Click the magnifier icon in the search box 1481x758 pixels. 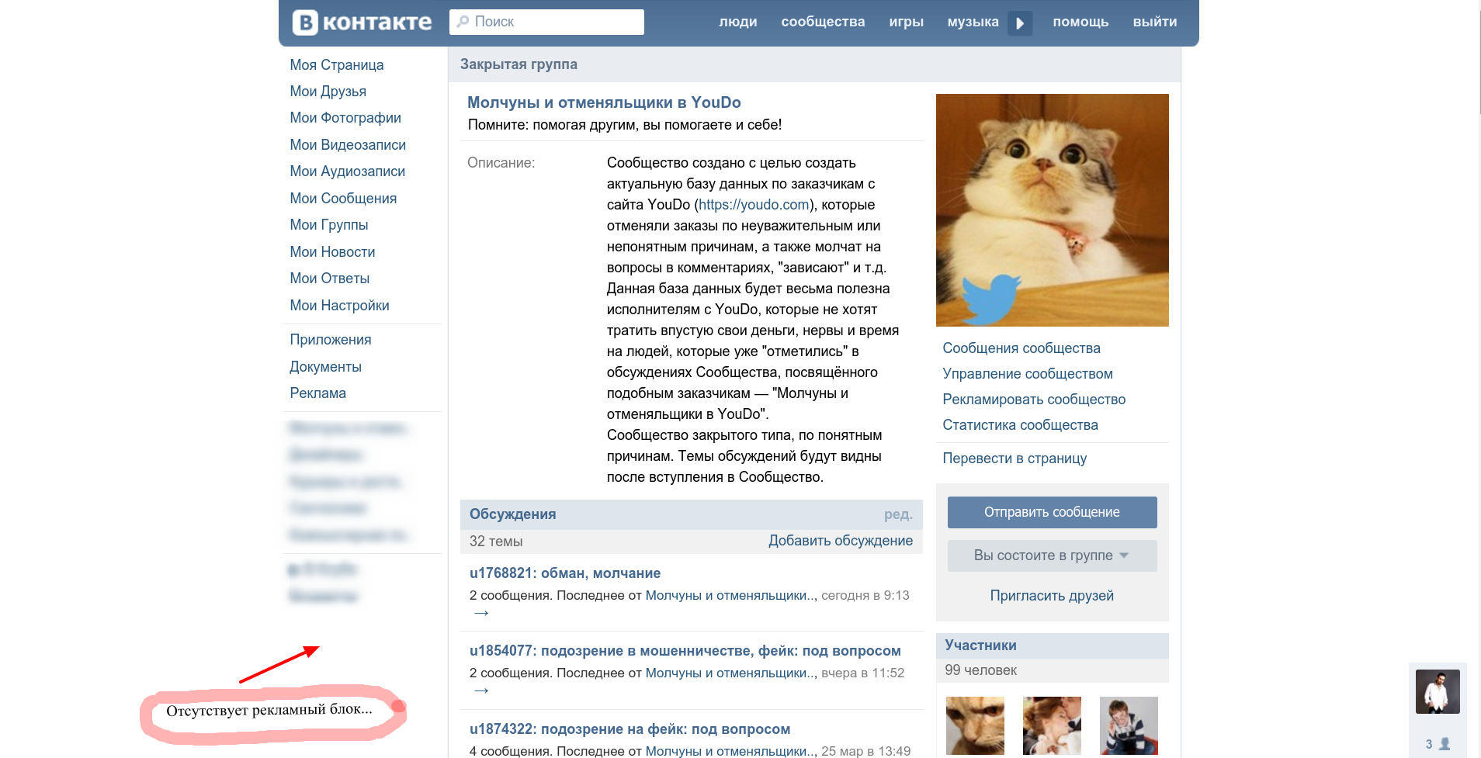click(x=463, y=22)
